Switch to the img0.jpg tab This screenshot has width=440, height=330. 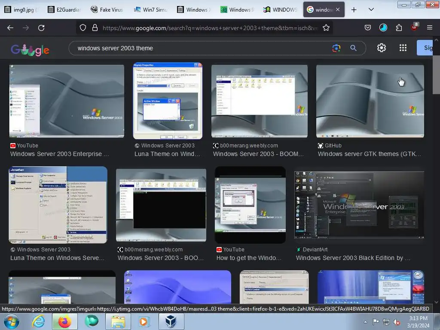tap(21, 9)
